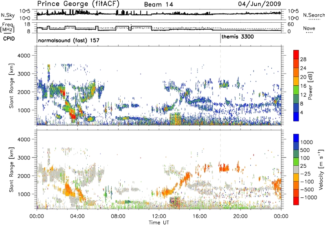Screen dimensions: 325x225
Task: Click the '2000' tick label of velocity panel
Action: pyautogui.click(x=24, y=176)
